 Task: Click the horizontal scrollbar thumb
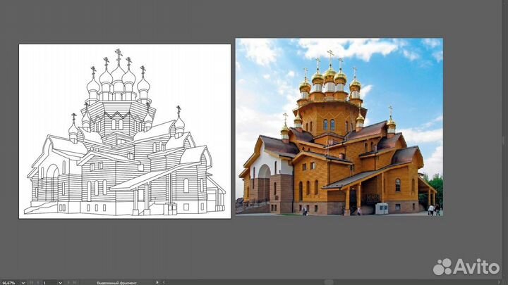(x=329, y=282)
